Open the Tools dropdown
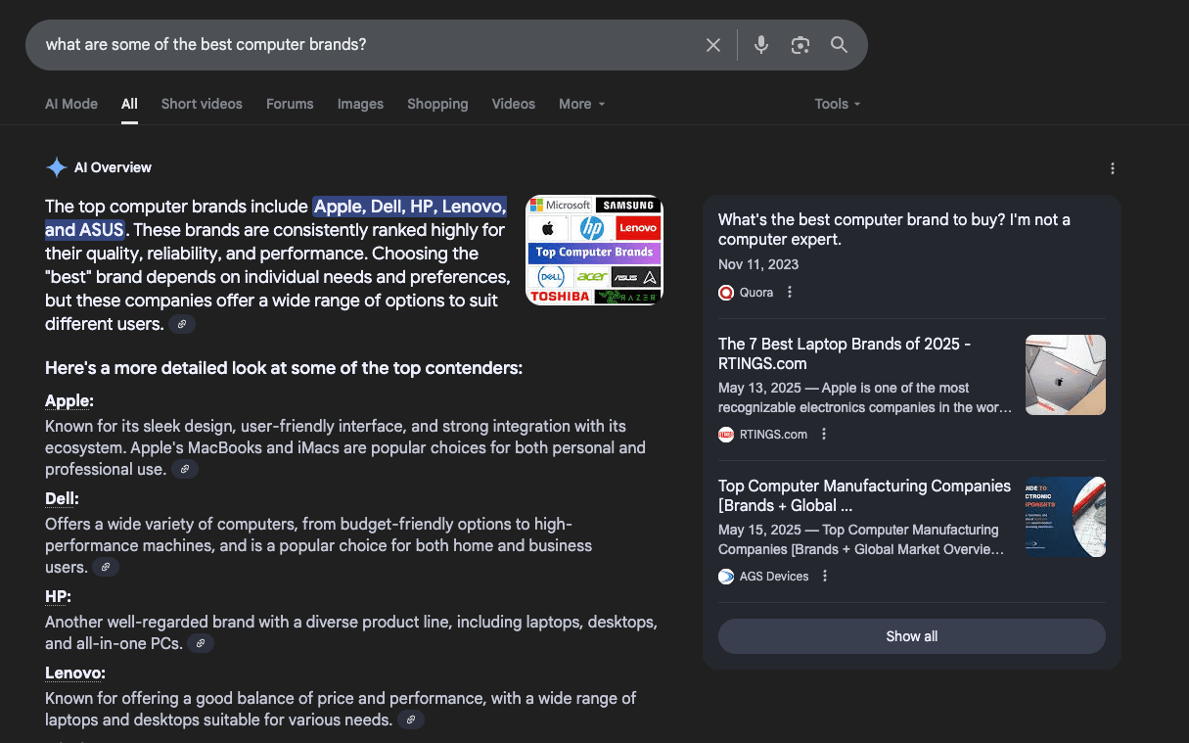Image resolution: width=1189 pixels, height=743 pixels. tap(837, 104)
